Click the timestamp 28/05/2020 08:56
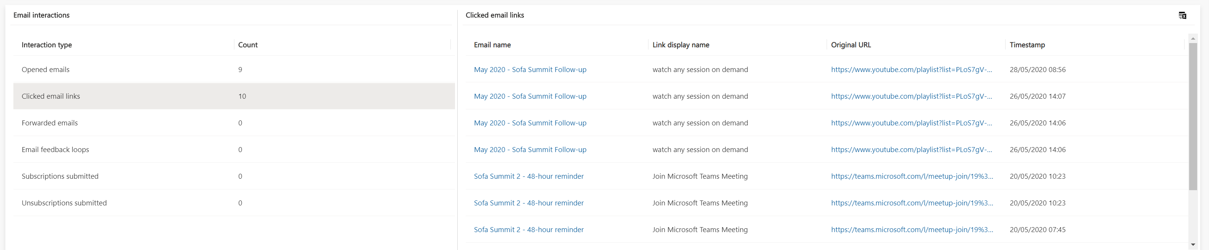The image size is (1209, 250). point(1037,69)
